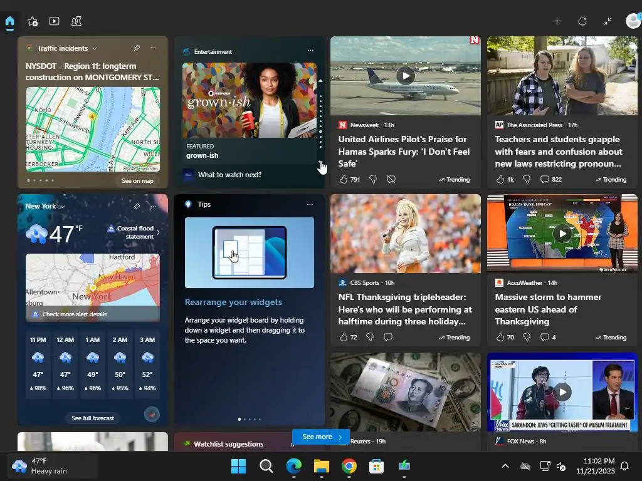Dislike the Associated Press article
642x481 pixels.
click(527, 179)
